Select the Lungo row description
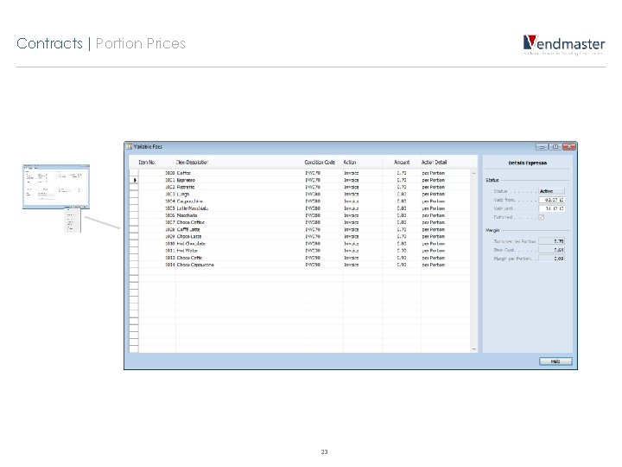 (183, 195)
